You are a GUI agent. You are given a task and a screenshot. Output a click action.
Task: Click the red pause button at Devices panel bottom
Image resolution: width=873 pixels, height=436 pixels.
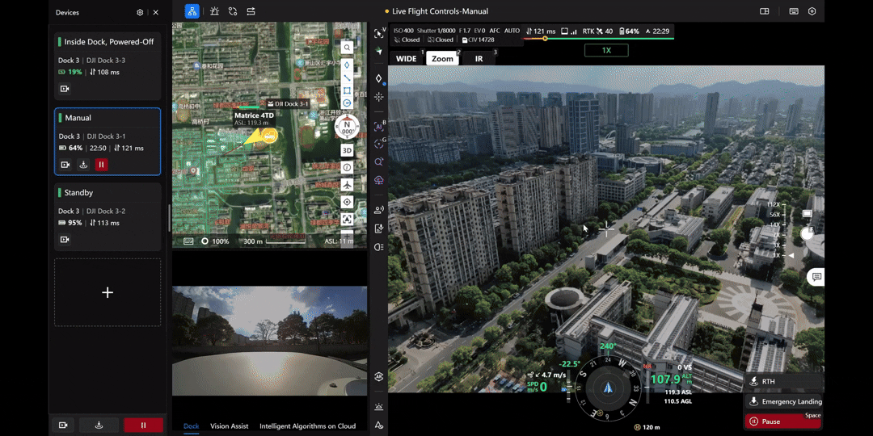point(143,426)
